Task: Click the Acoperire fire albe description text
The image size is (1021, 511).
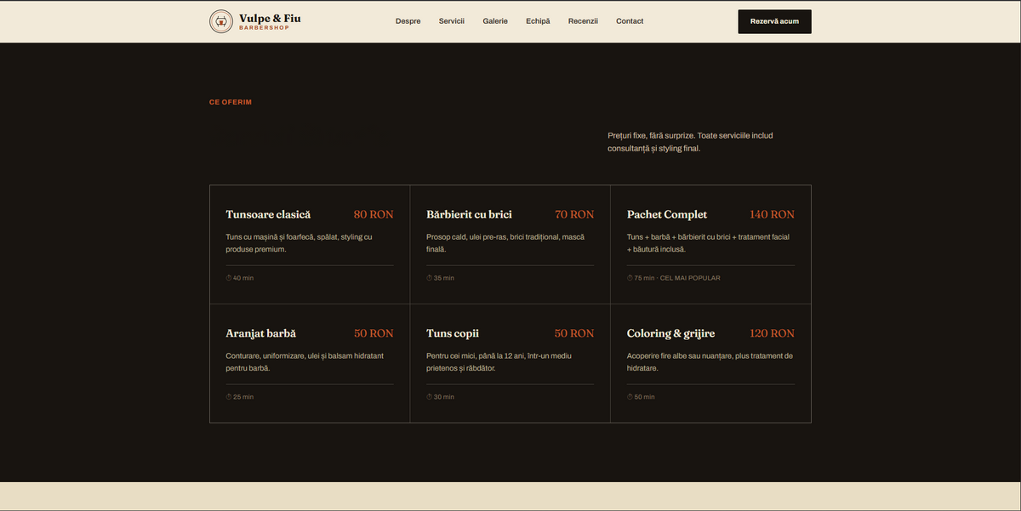Action: click(x=710, y=362)
